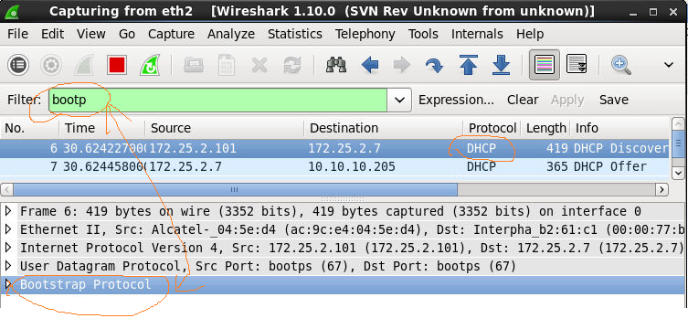Sort by the Protocol column header
The width and height of the screenshot is (688, 329).
pyautogui.click(x=492, y=128)
